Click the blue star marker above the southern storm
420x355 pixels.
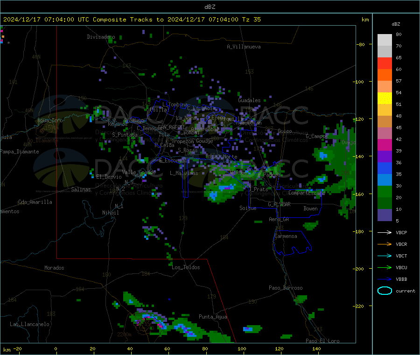pyautogui.click(x=169, y=299)
